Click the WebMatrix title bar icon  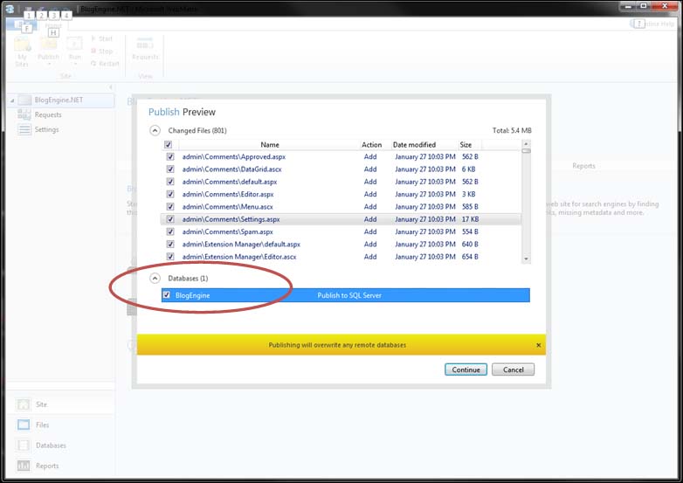[x=9, y=8]
